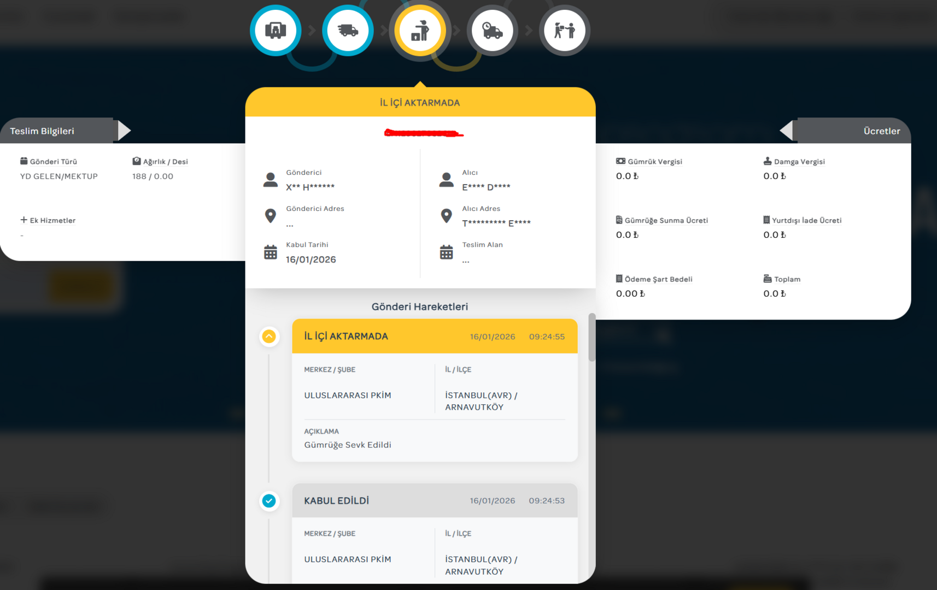Click the Ek Hizmetler plus icon
Image resolution: width=937 pixels, height=590 pixels.
point(24,220)
